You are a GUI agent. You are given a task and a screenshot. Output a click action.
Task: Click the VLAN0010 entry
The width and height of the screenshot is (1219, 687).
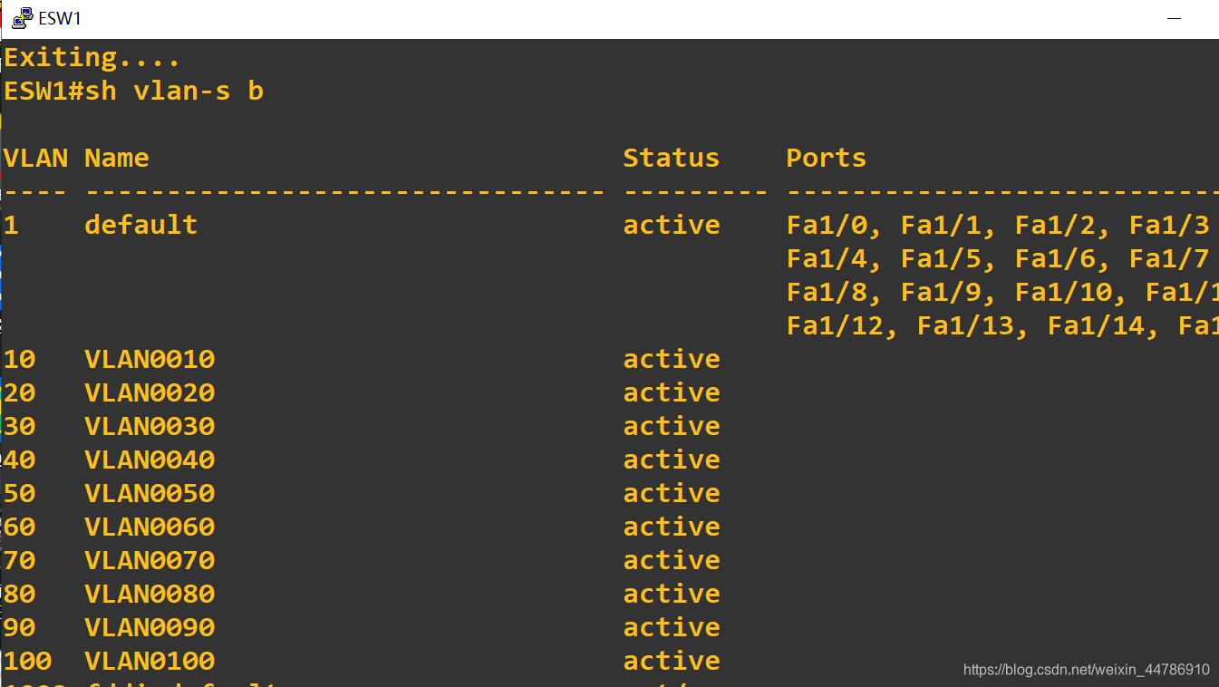[x=150, y=359]
